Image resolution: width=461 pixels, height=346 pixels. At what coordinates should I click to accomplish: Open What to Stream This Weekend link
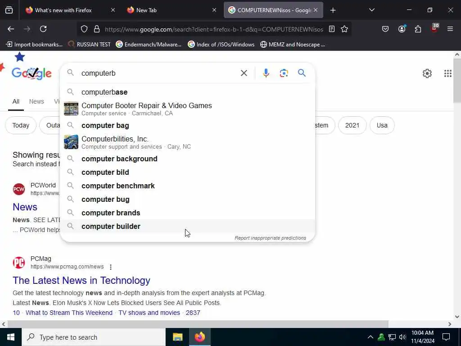click(69, 313)
